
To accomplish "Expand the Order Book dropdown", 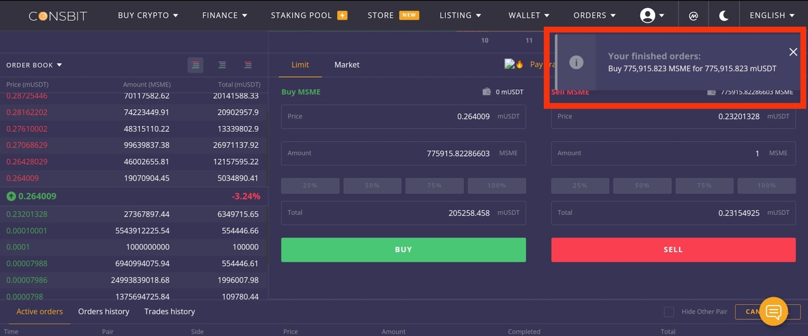I will tap(34, 65).
